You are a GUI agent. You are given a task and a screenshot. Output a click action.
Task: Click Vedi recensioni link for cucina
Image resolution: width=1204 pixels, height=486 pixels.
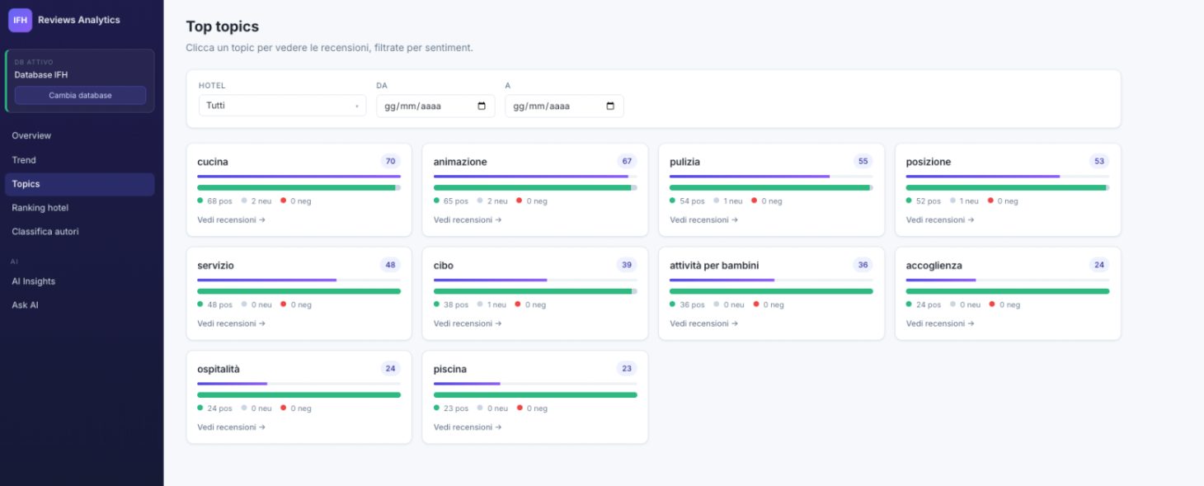click(231, 220)
